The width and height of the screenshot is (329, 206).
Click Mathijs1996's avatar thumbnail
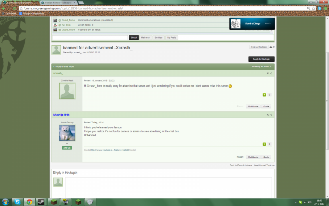point(67,133)
